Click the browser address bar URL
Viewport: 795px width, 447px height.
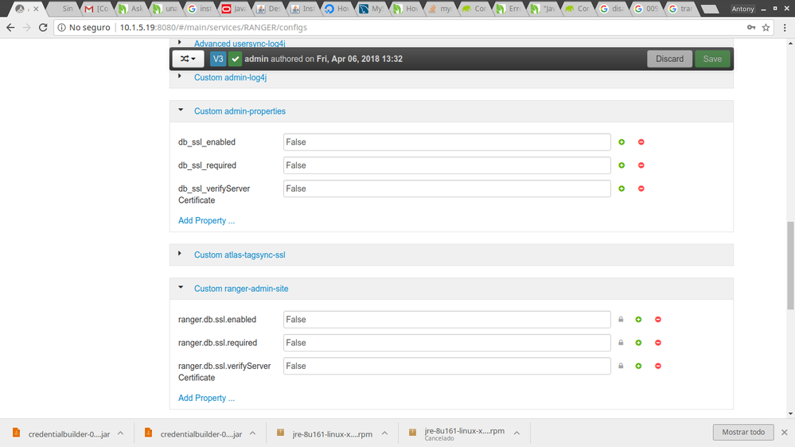click(213, 27)
